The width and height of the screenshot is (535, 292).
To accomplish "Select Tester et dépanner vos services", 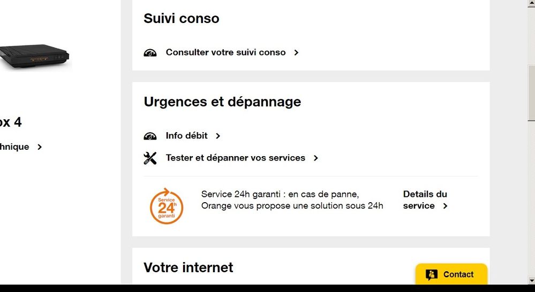I will click(235, 158).
